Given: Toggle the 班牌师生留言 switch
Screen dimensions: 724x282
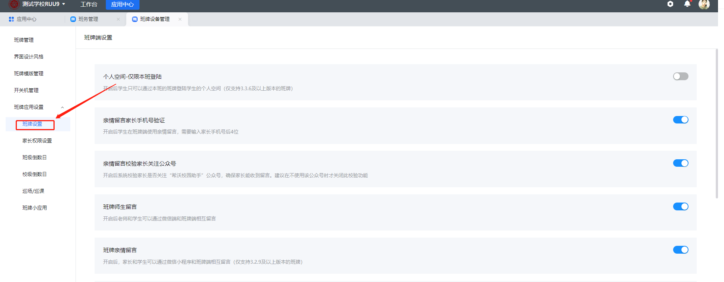Looking at the screenshot, I should 681,207.
